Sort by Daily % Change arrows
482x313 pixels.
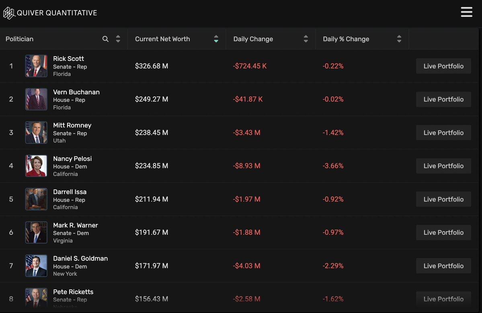pos(399,39)
